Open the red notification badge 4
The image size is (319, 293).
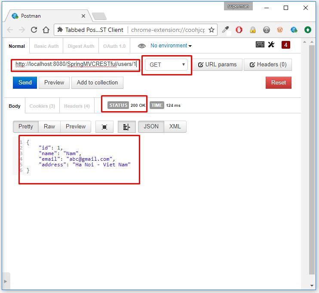(285, 45)
